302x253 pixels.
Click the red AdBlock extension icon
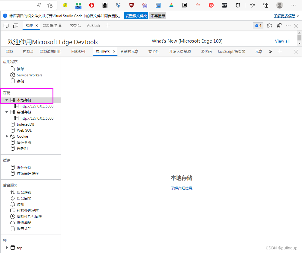point(92,5)
